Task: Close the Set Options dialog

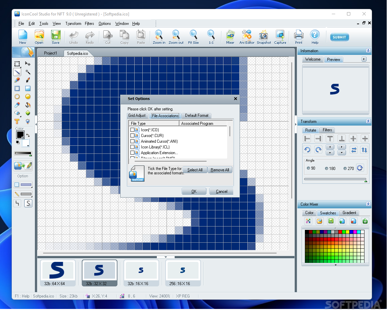Action: [236, 99]
